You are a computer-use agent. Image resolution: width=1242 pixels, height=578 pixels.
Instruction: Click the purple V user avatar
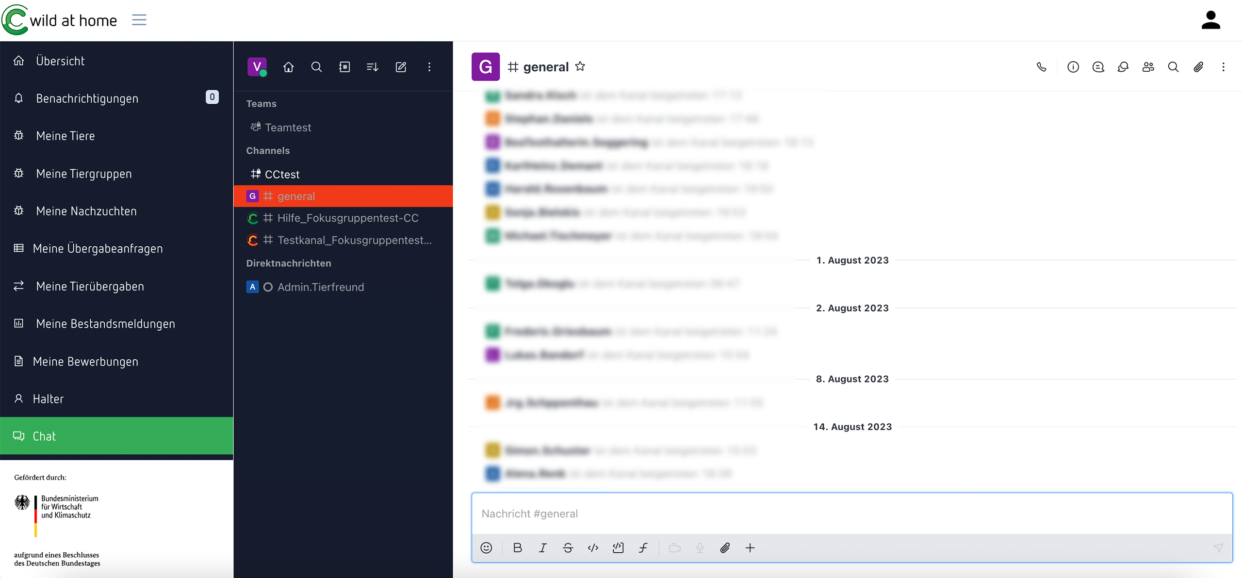coord(257,67)
